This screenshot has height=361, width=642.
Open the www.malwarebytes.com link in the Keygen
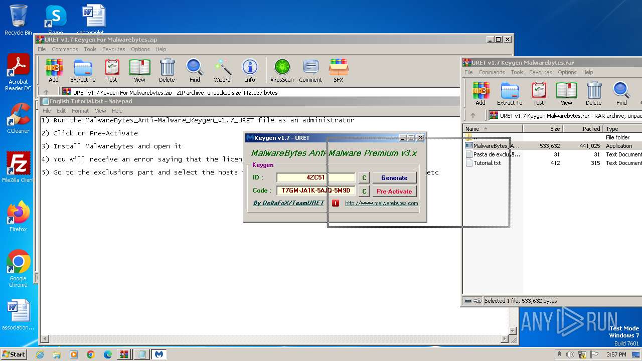coord(381,203)
